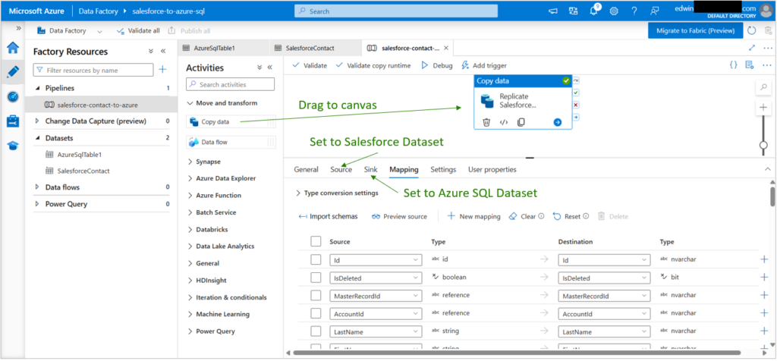777x361 pixels.
Task: Open the Learning center graduation cap icon
Action: coord(12,145)
